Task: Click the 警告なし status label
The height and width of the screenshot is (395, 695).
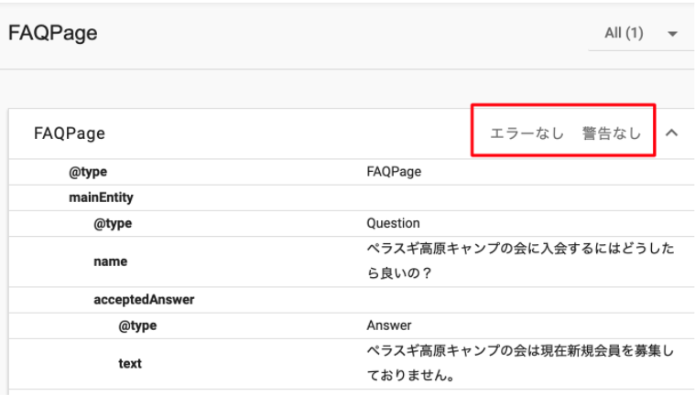Action: point(612,133)
